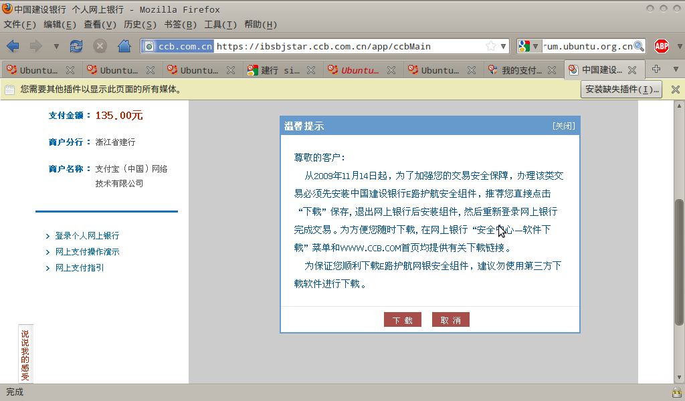685x401 pixels.
Task: Close the 建行 si... tab
Action: pos(311,70)
